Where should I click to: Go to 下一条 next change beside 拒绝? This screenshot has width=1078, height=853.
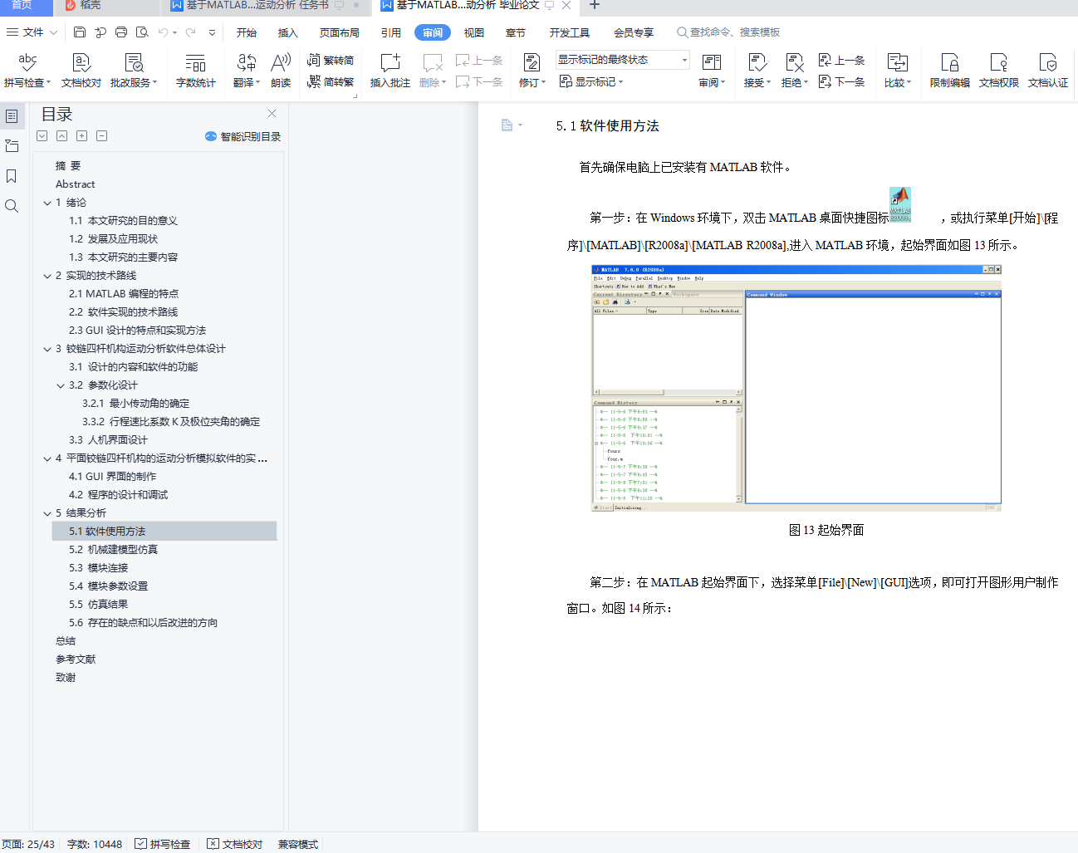842,81
